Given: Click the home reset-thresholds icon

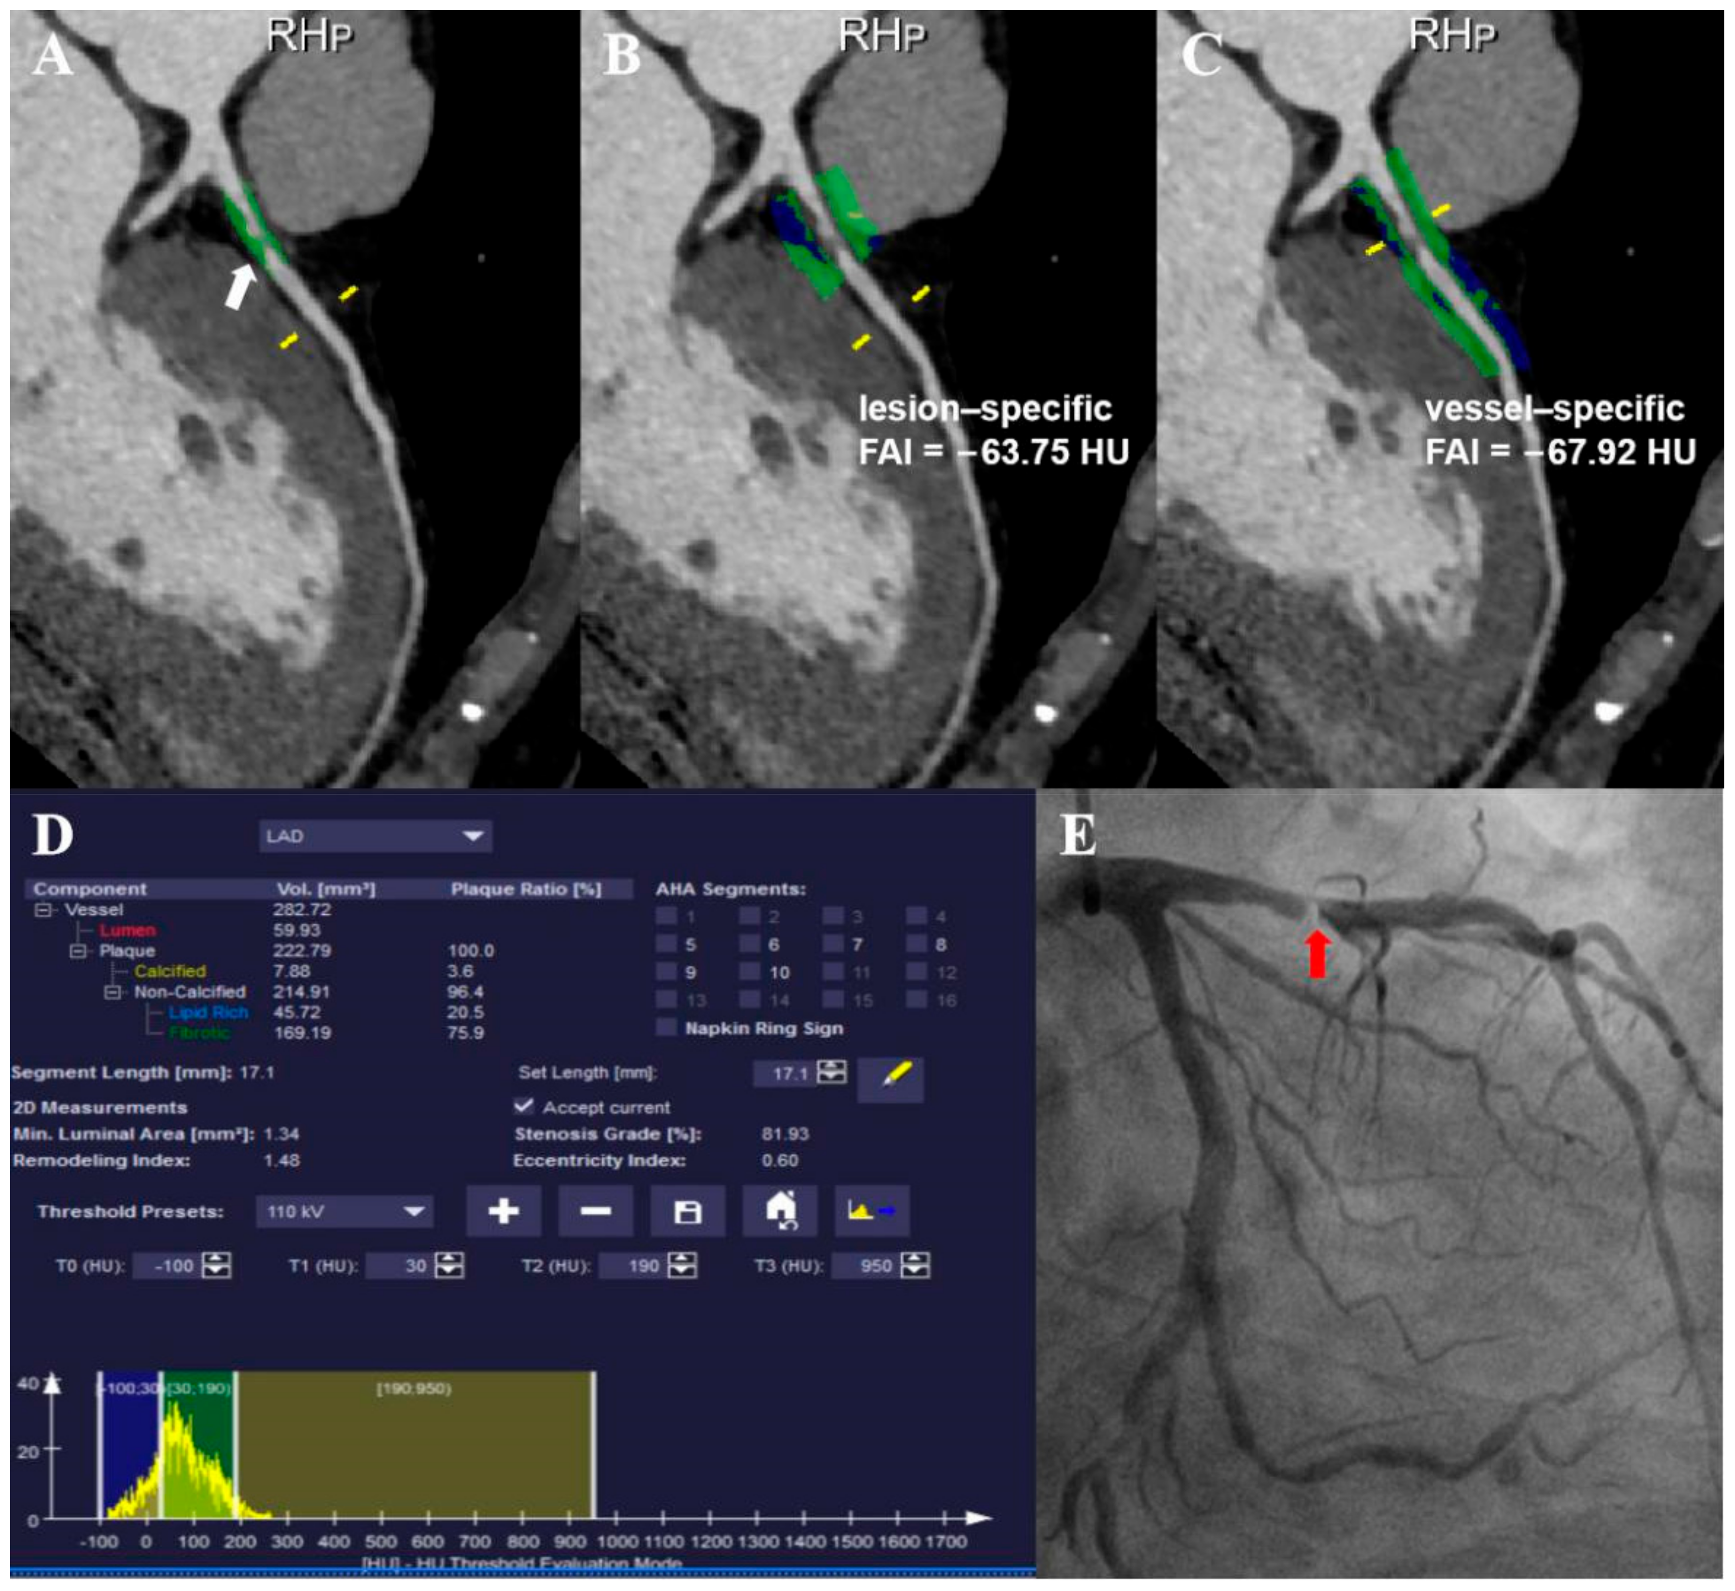Looking at the screenshot, I should click(x=780, y=1211).
